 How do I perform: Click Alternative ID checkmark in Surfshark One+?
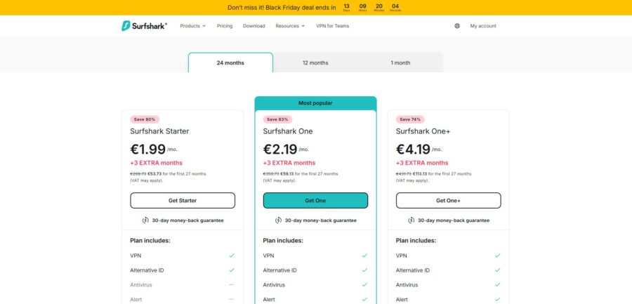click(497, 270)
